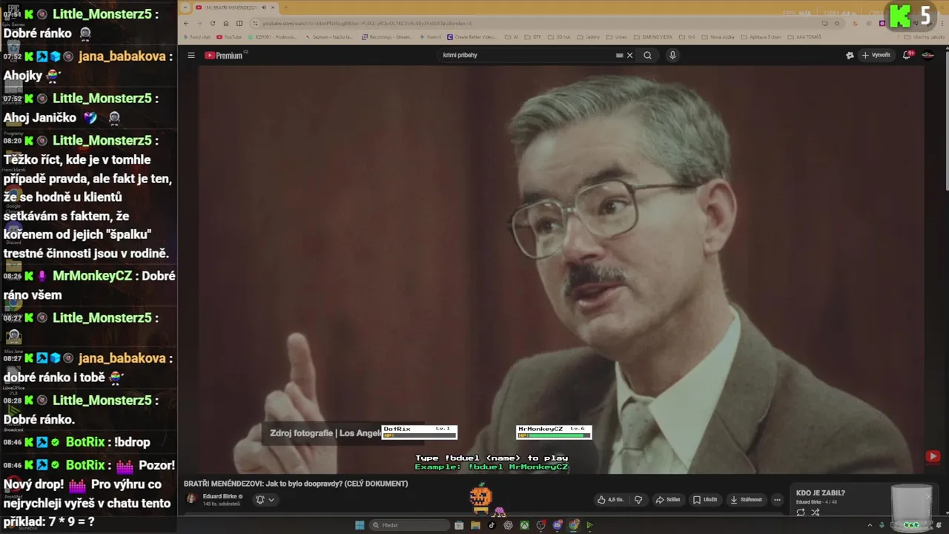Expand the all-bookmarks folder at bar end
Screen dimensions: 949x534
pyautogui.click(x=924, y=36)
